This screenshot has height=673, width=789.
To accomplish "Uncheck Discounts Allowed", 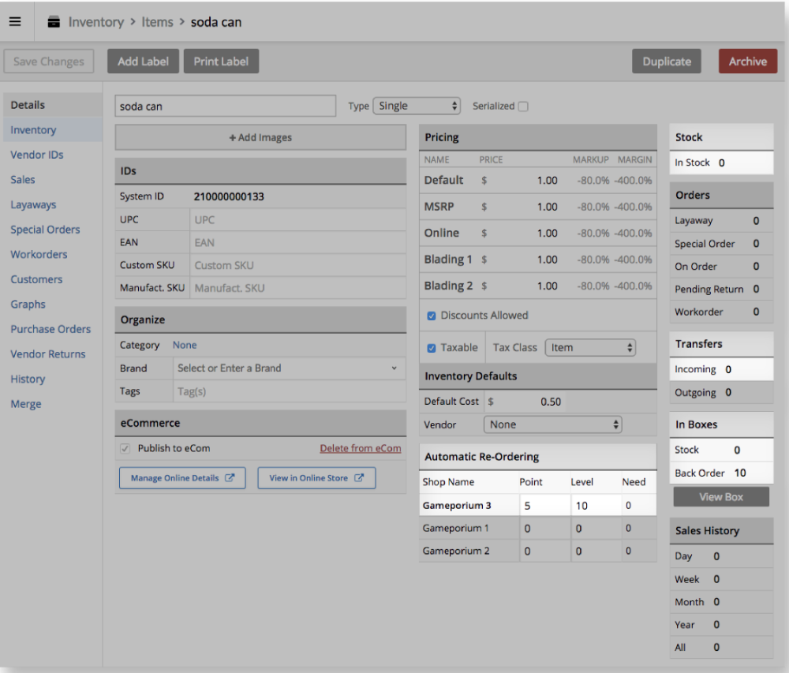I will coord(432,316).
